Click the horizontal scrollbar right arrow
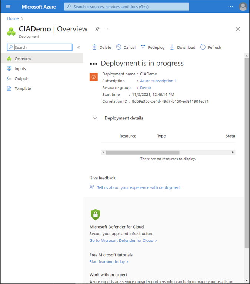The image size is (250, 284). coord(233,152)
